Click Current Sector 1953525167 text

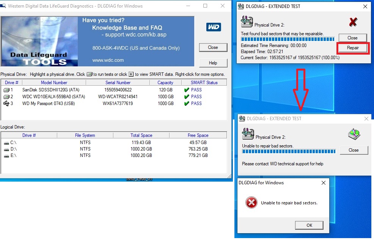[290, 58]
